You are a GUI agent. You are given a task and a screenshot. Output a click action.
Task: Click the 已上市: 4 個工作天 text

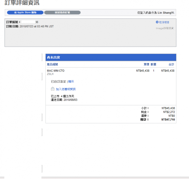coord(63,96)
